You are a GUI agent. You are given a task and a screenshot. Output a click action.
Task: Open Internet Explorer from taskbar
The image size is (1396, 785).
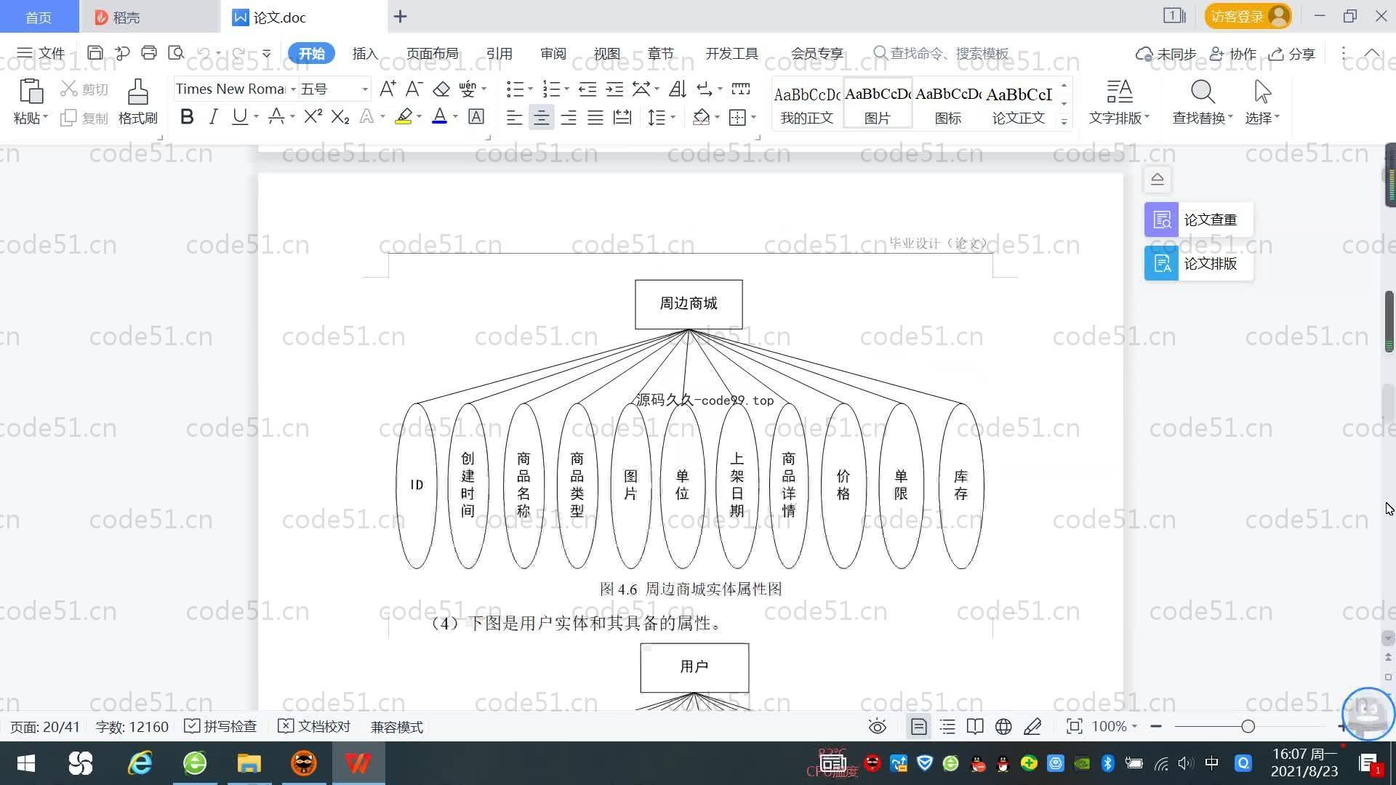pyautogui.click(x=140, y=763)
